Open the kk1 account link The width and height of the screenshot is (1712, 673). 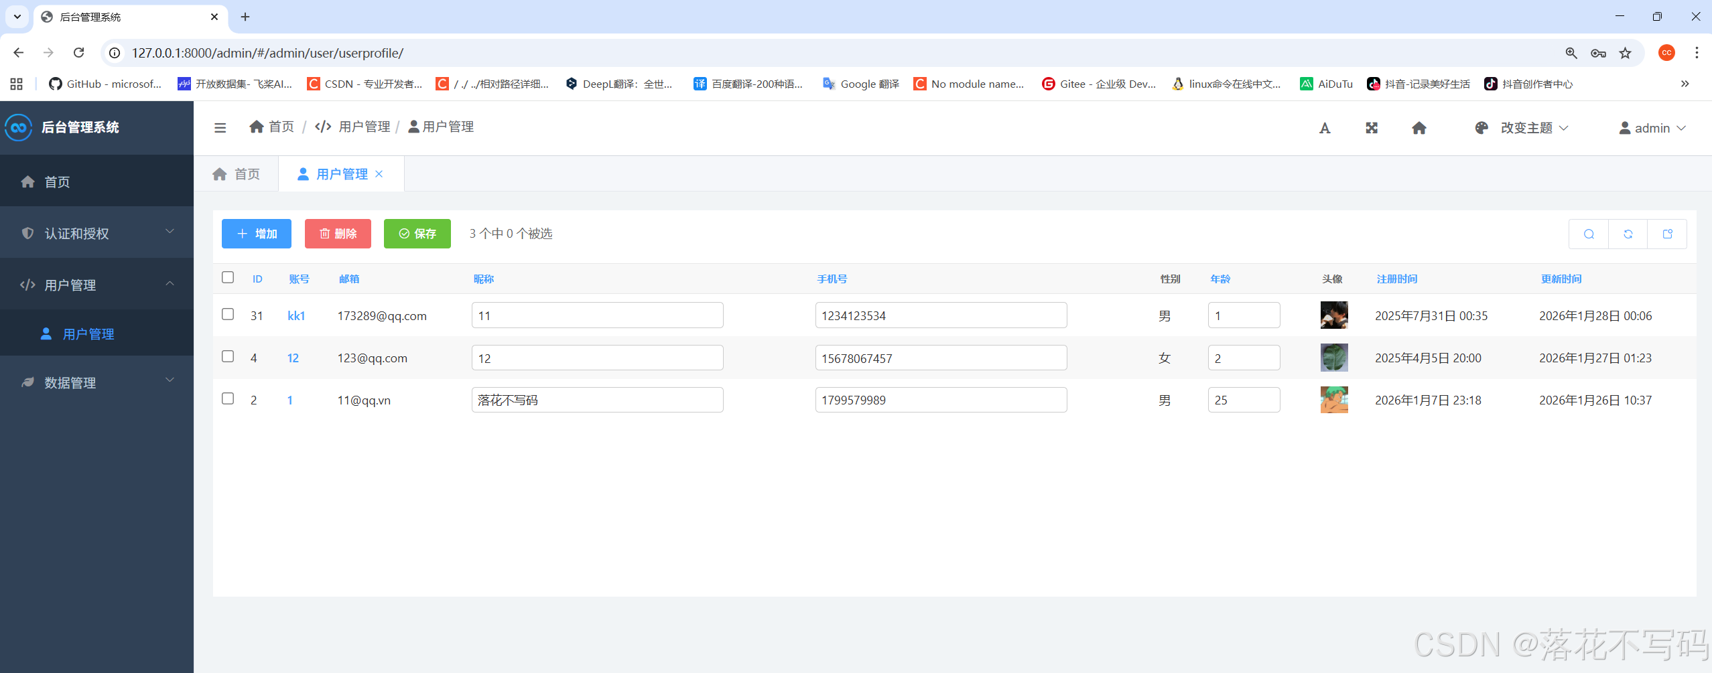click(296, 315)
